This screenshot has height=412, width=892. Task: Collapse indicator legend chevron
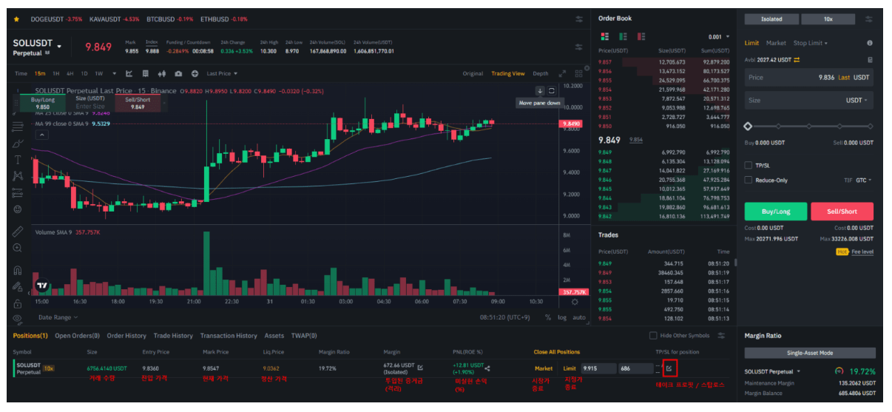[41, 135]
